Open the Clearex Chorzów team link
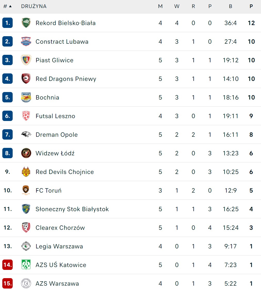 (x=60, y=228)
